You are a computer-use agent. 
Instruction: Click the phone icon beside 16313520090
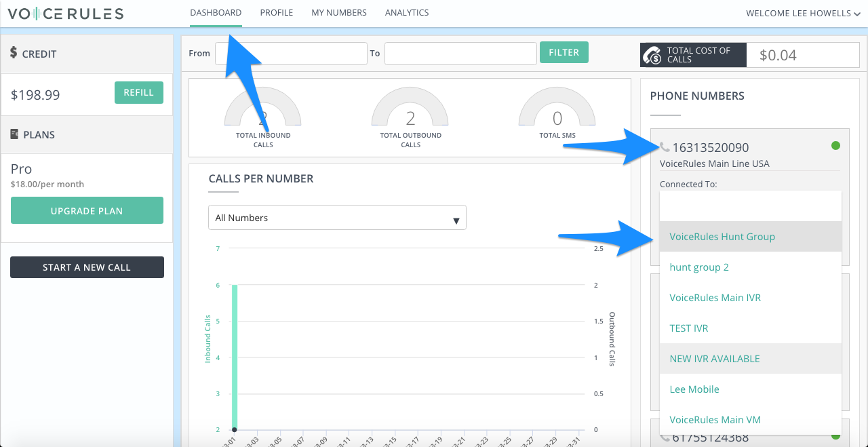(x=664, y=146)
